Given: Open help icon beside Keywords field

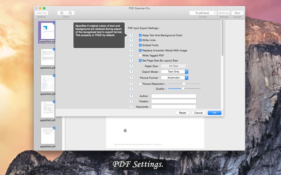Looking at the screenshot, I should 131,106.
